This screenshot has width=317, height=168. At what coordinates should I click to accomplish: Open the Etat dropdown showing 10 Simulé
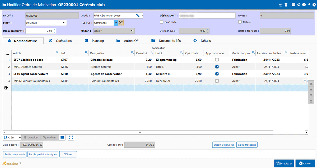pyautogui.click(x=64, y=23)
